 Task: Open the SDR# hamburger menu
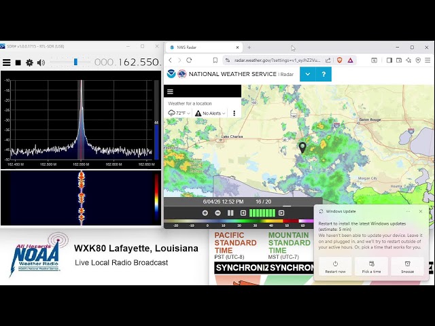click(7, 62)
